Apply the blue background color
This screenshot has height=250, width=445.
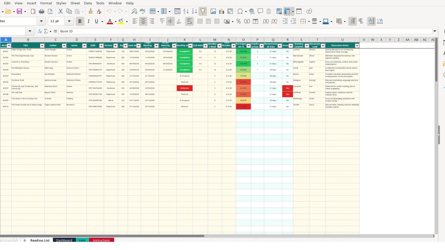(x=325, y=21)
